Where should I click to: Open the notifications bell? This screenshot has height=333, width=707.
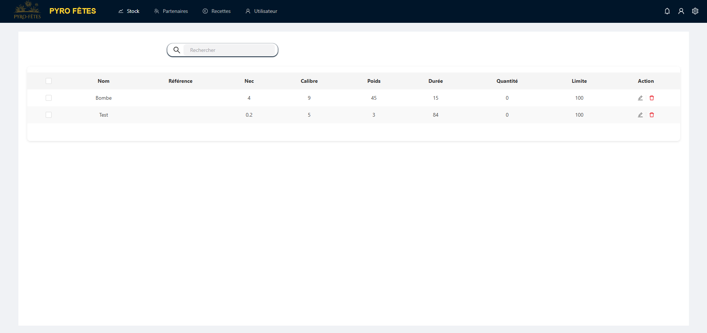(x=667, y=11)
